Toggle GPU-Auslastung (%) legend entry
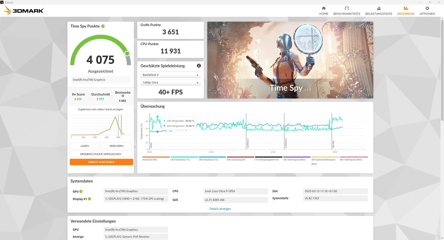Image resolution: width=444 pixels, height=240 pixels. (x=240, y=158)
